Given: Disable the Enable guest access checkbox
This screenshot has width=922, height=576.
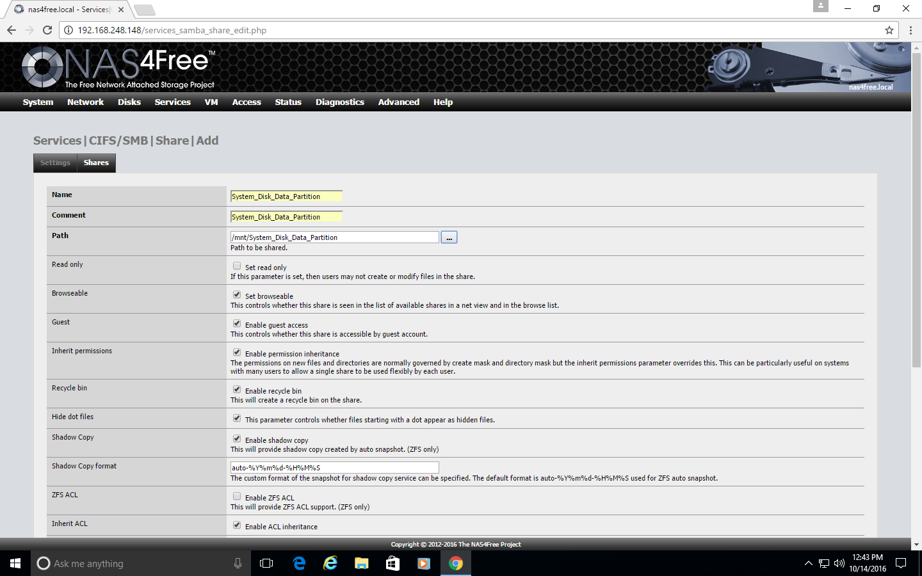Looking at the screenshot, I should pos(237,324).
